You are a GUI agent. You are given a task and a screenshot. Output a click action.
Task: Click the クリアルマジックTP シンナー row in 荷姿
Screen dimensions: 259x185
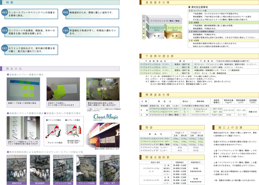[x=172, y=150]
